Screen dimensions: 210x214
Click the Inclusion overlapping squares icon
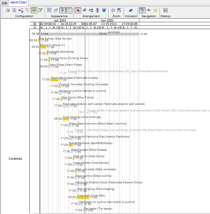(x=131, y=10)
